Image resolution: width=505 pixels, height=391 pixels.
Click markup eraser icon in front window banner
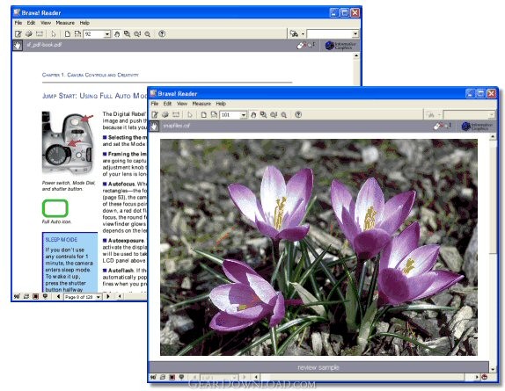point(437,126)
